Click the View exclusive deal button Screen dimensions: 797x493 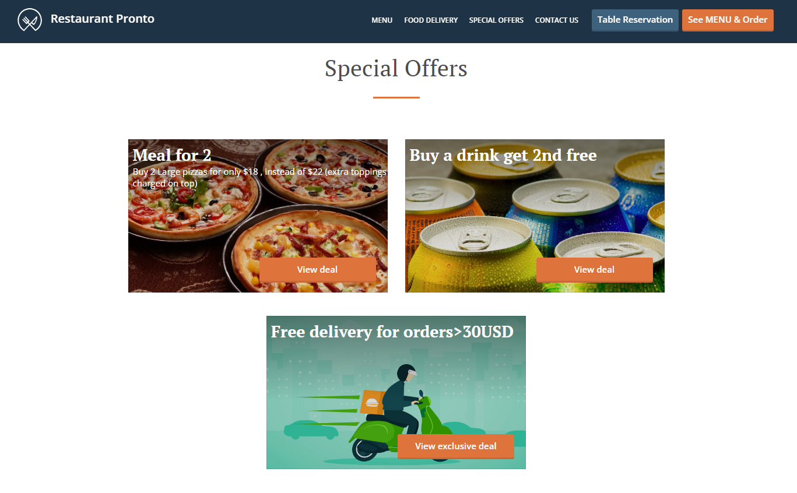[x=456, y=446]
